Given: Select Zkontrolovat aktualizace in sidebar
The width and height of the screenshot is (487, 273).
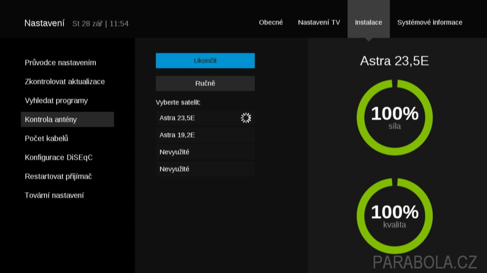Looking at the screenshot, I should click(x=65, y=82).
